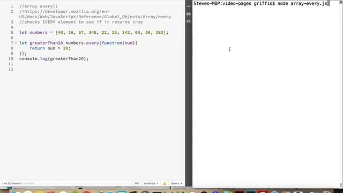The image size is (343, 193).
Task: Click the numbers variable on line 5
Action: coord(39,32)
